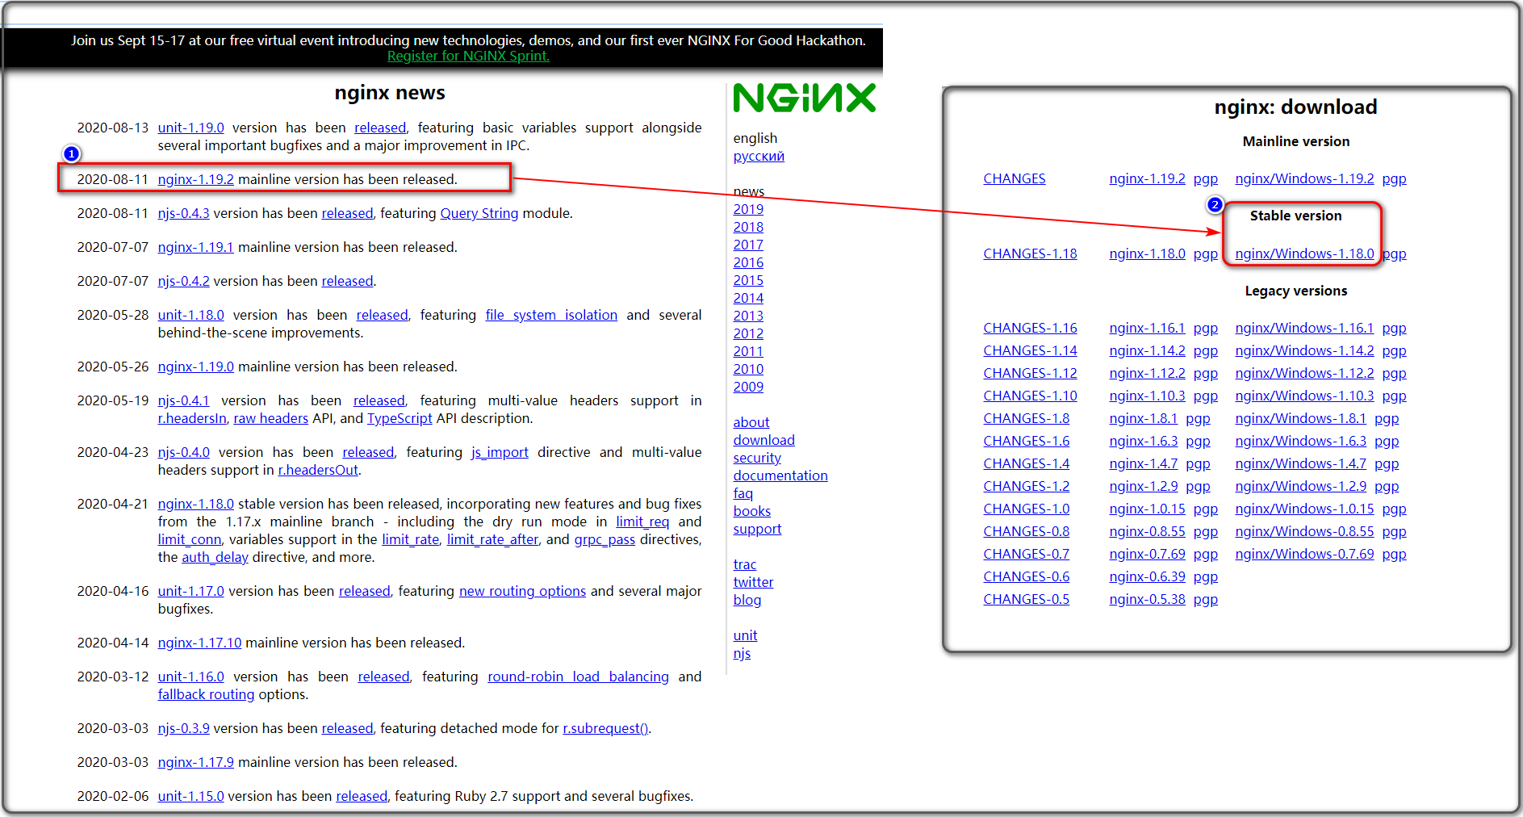Follow limit_rate_after directive link
This screenshot has width=1523, height=817.
point(492,539)
